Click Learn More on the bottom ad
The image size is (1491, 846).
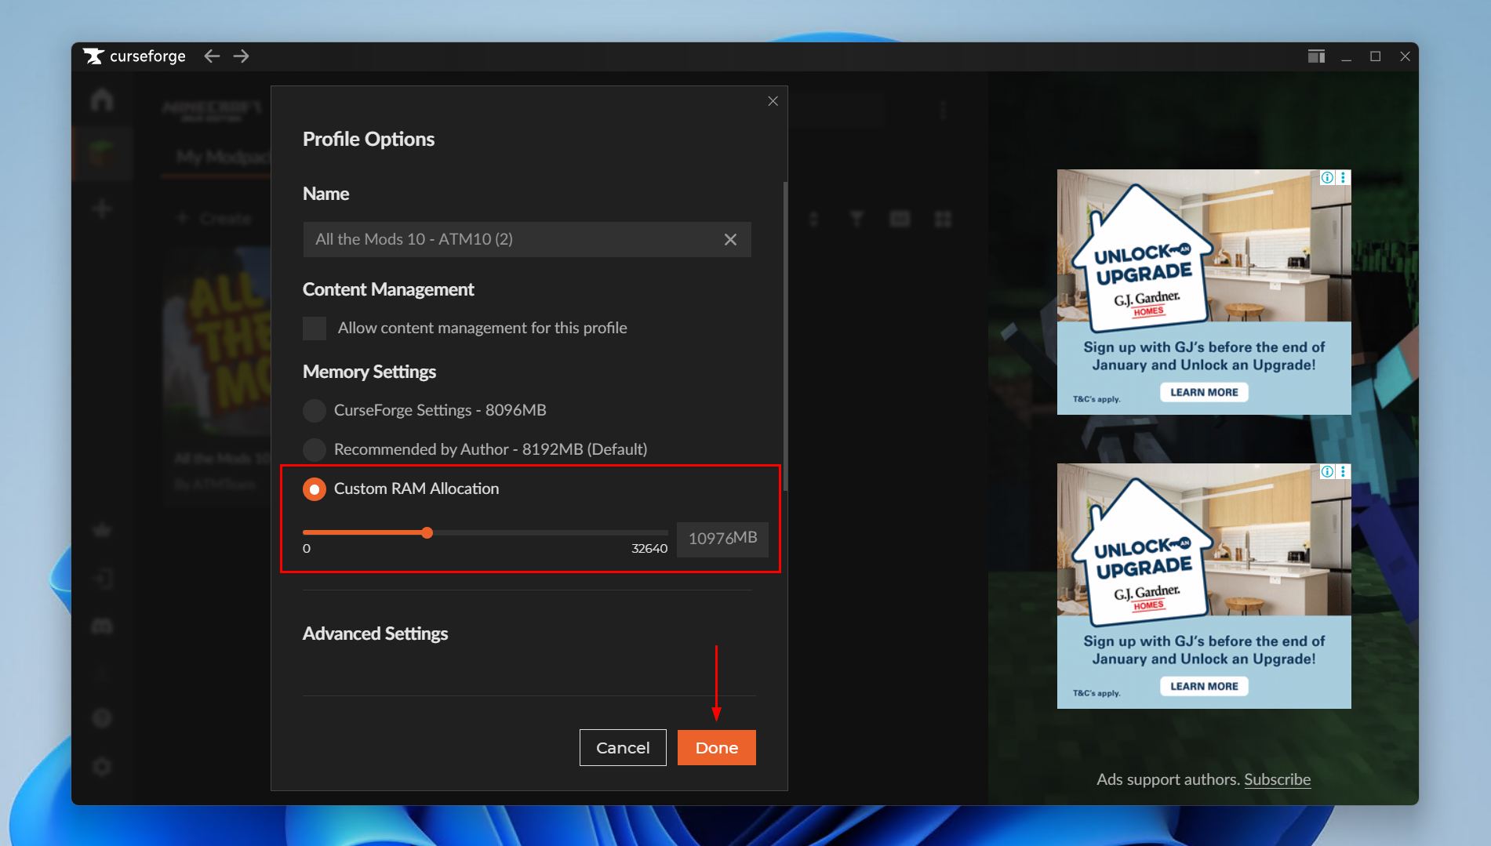click(x=1204, y=686)
